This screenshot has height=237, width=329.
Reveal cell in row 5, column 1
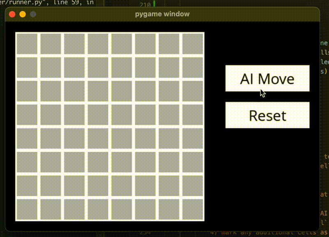click(27, 138)
